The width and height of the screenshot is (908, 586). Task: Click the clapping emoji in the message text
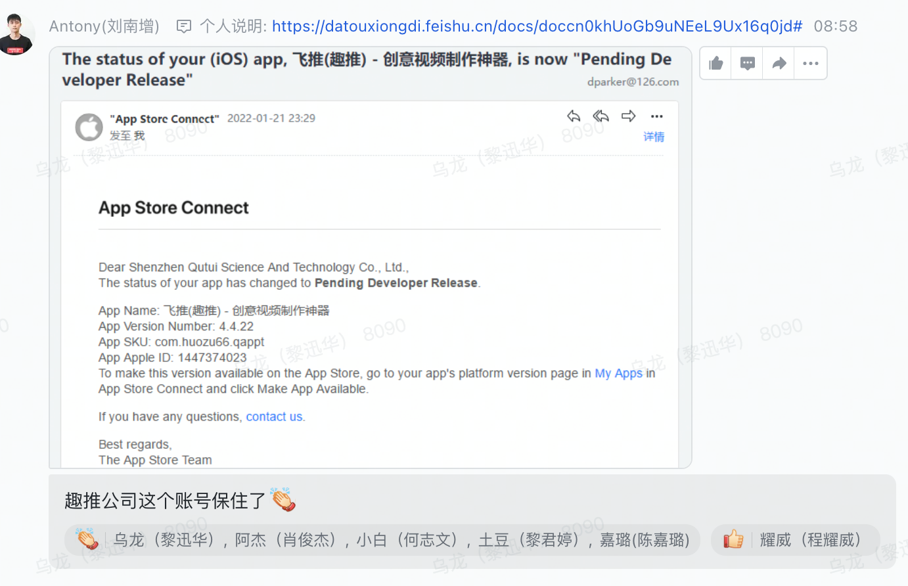pos(283,500)
